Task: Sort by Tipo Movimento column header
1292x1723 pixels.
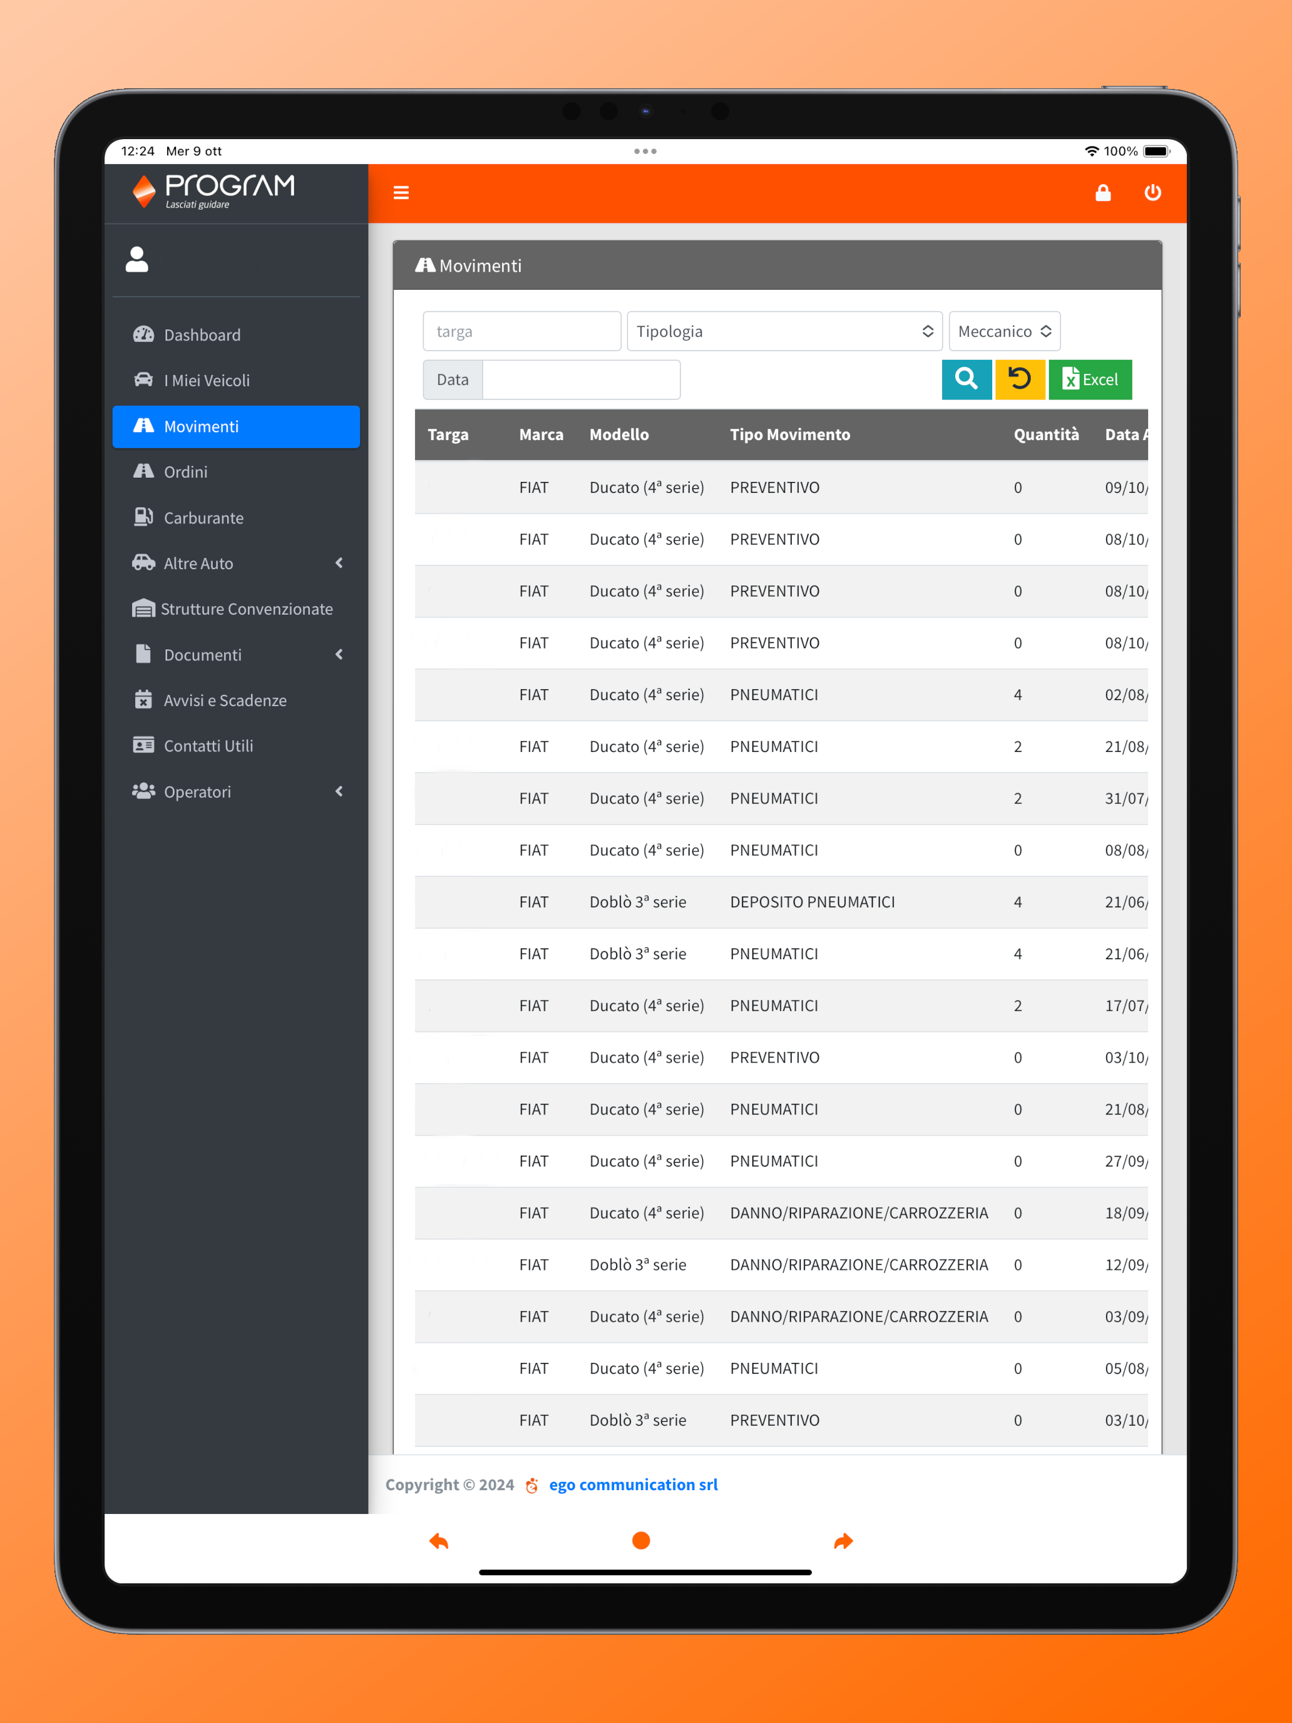Action: click(x=790, y=435)
